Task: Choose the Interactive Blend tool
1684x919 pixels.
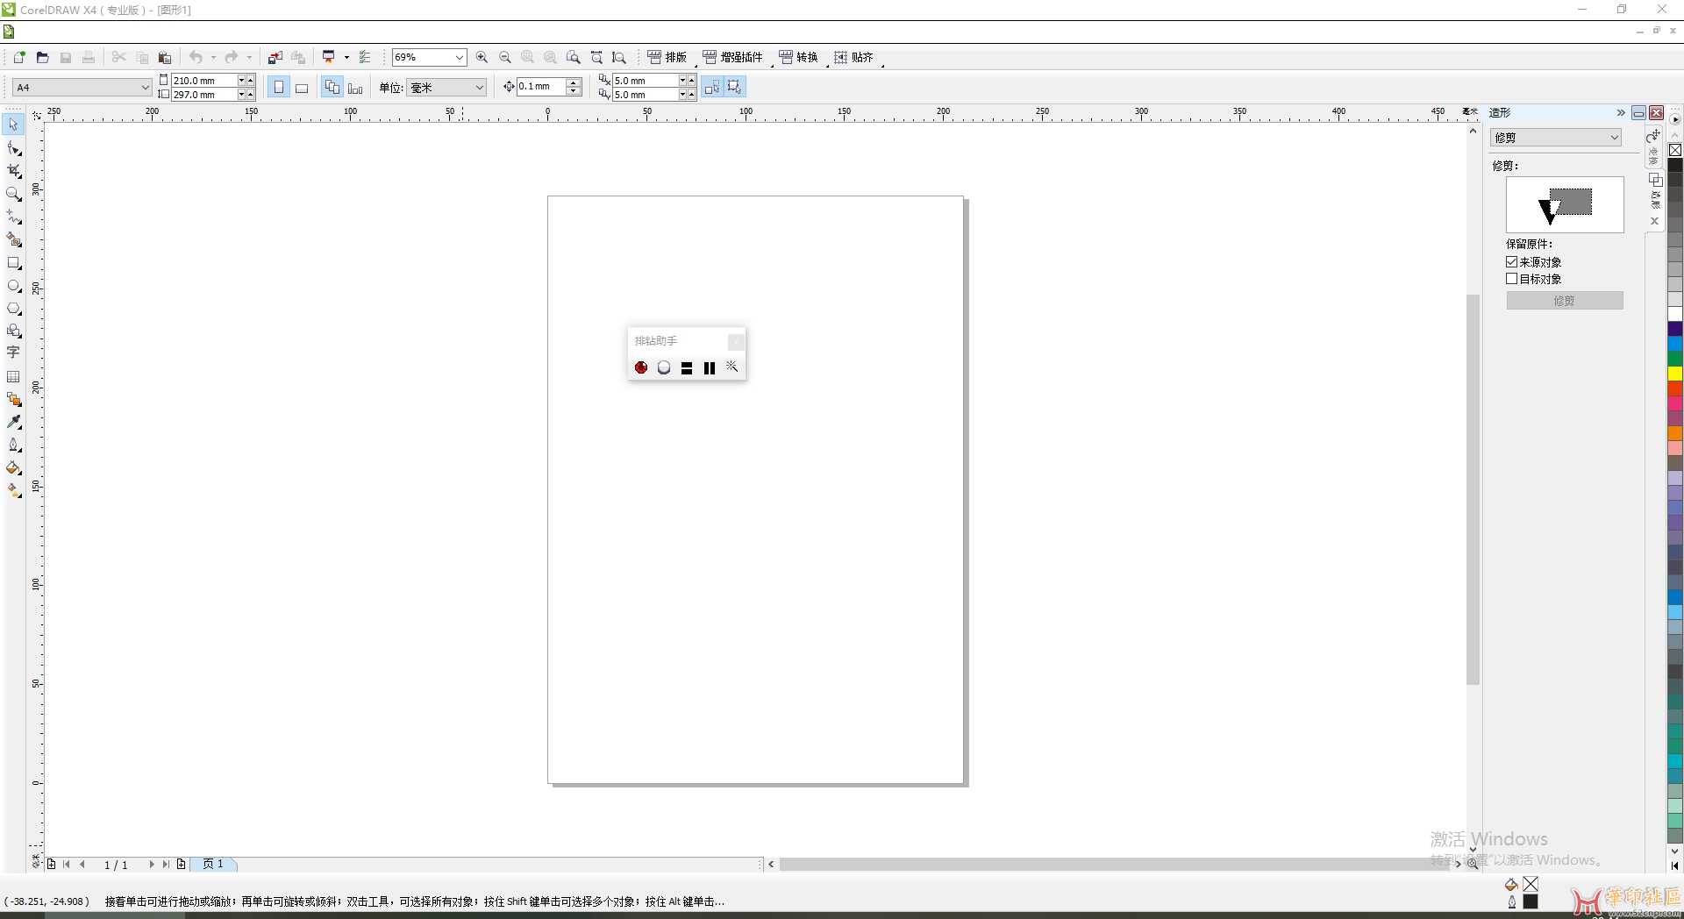Action: click(13, 399)
